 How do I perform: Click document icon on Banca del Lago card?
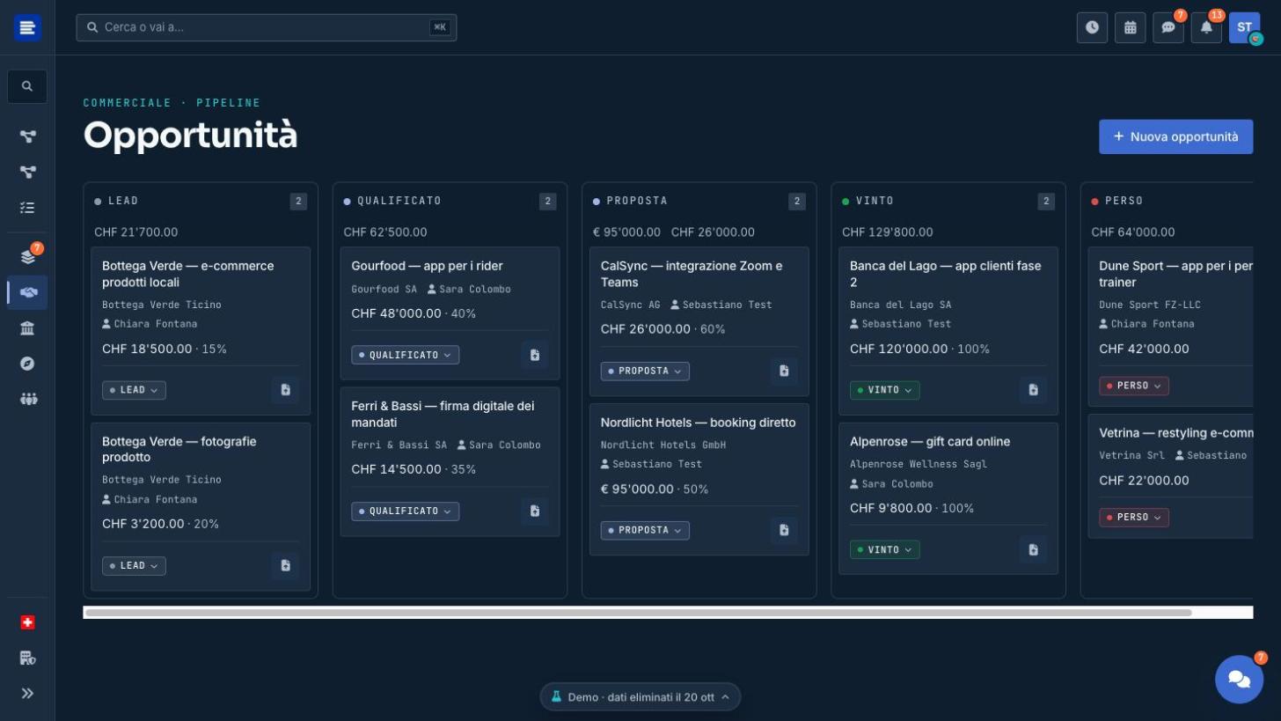1033,390
